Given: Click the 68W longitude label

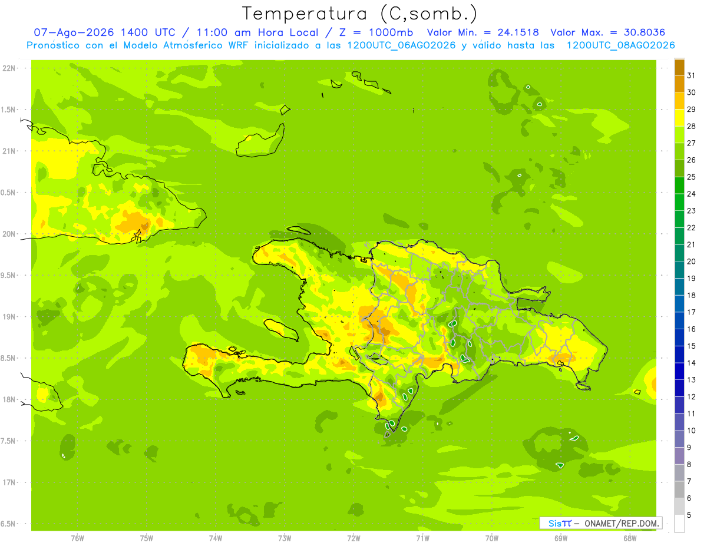Looking at the screenshot, I should 630,538.
